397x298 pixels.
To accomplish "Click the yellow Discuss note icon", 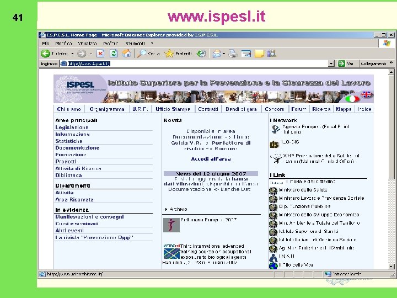I will 259,54.
